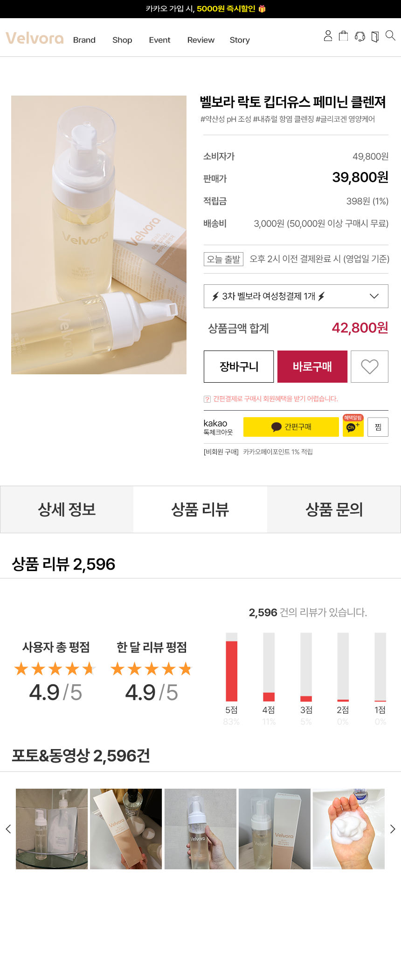Switch to the 상세 정보 tab
This screenshot has width=401, height=963.
67,509
